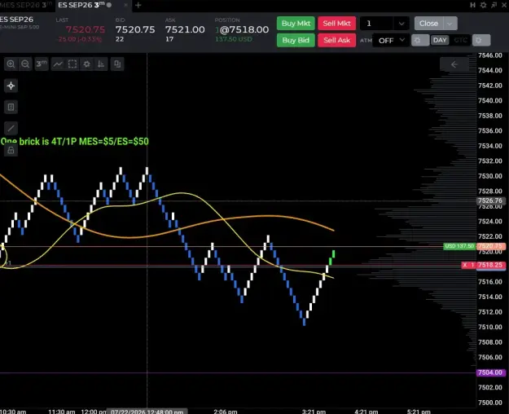Viewport: 509px width, 414px height.
Task: Zoom in on the chart
Action: (11, 64)
